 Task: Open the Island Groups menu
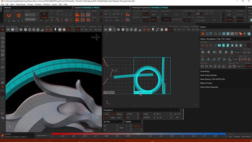point(21,4)
